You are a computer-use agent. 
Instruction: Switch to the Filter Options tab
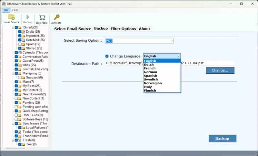click(x=123, y=29)
